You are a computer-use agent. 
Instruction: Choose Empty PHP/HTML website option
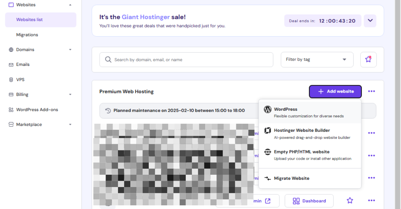point(310,155)
